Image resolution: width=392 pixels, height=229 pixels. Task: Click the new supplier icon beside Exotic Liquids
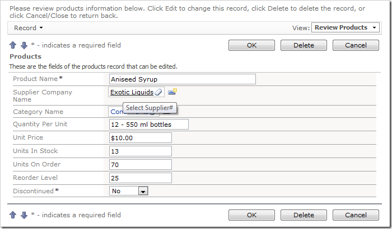(172, 92)
